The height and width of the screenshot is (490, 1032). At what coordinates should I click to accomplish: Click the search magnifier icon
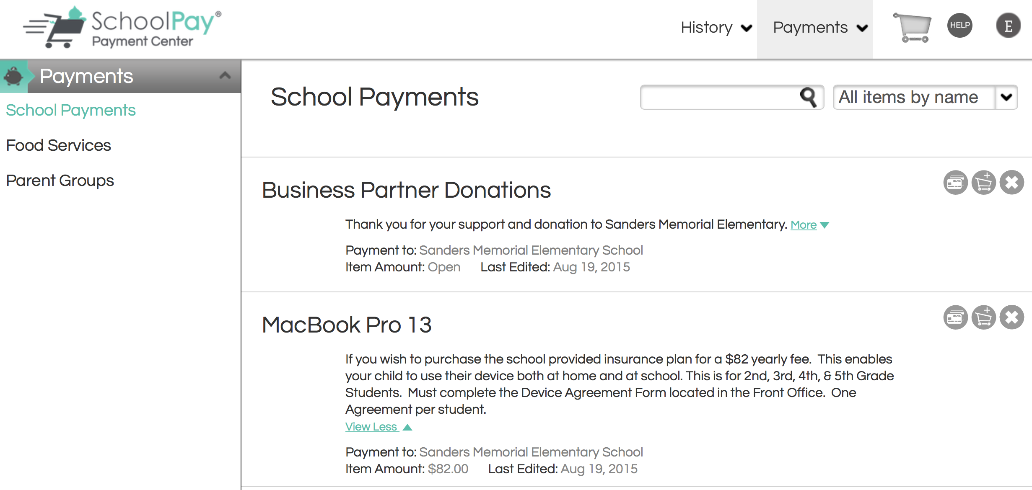click(809, 98)
